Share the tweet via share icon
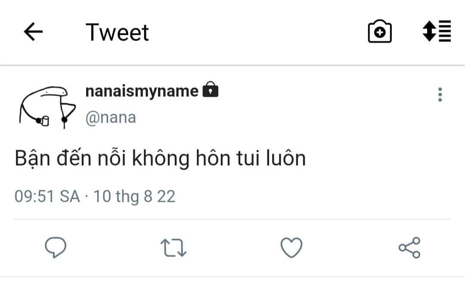Screen dimensions: 465x282 409,248
